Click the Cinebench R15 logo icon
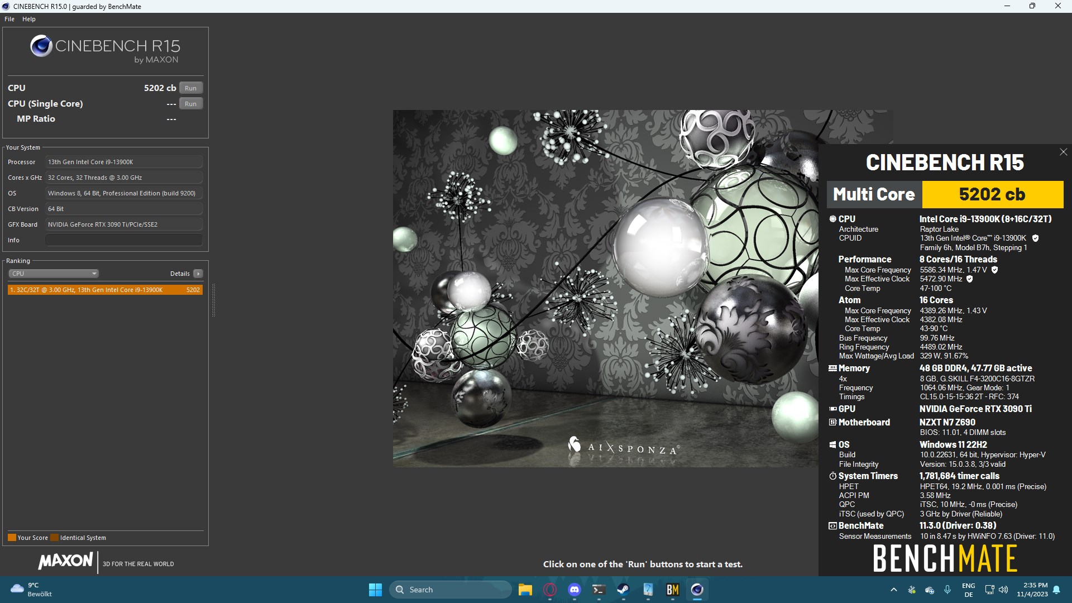The height and width of the screenshot is (603, 1072). pyautogui.click(x=41, y=46)
